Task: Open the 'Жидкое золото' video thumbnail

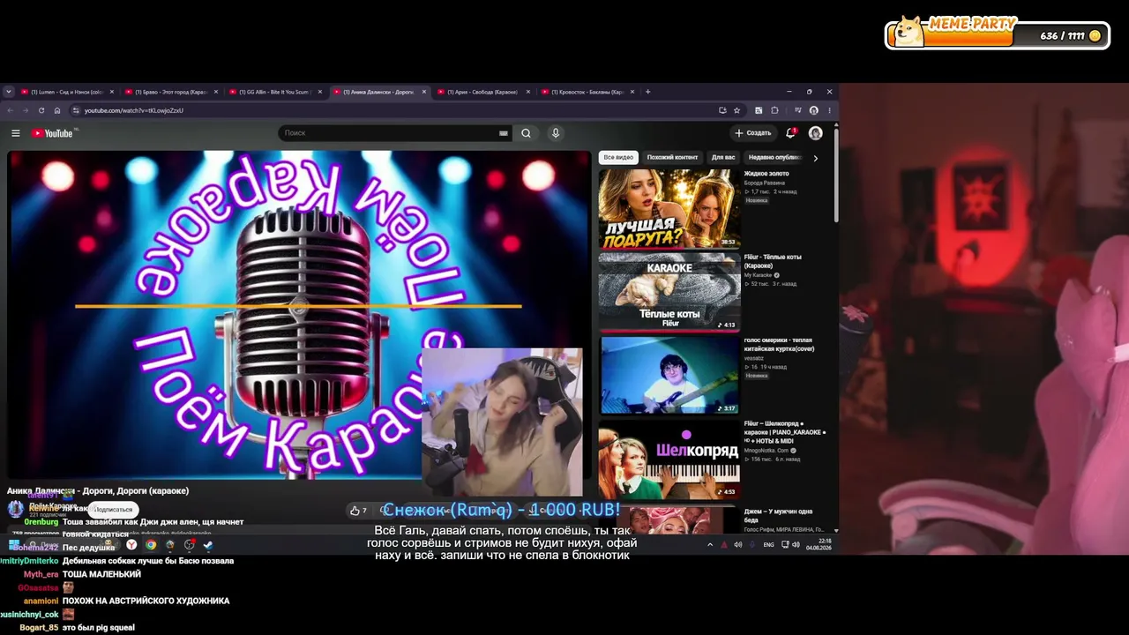Action: tap(669, 209)
